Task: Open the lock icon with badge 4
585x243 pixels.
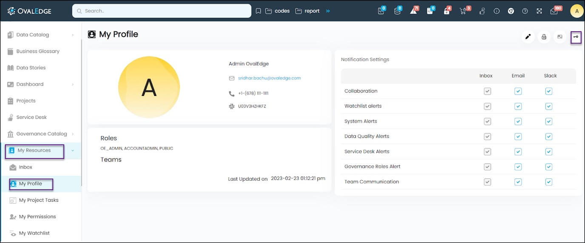Action: [x=447, y=11]
